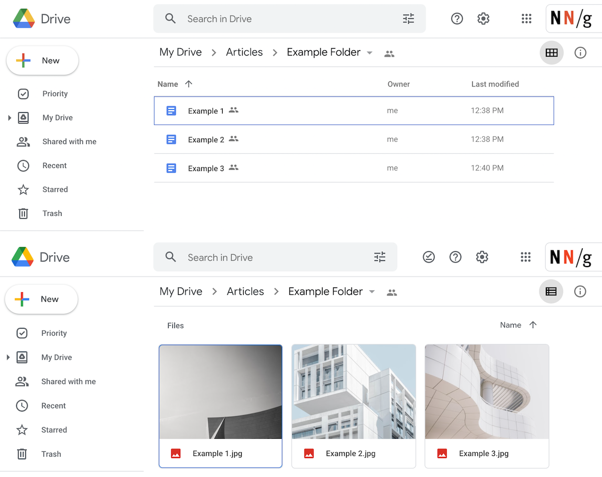Open search options in the thumbnail-view search bar
The height and width of the screenshot is (477, 602).
point(379,257)
